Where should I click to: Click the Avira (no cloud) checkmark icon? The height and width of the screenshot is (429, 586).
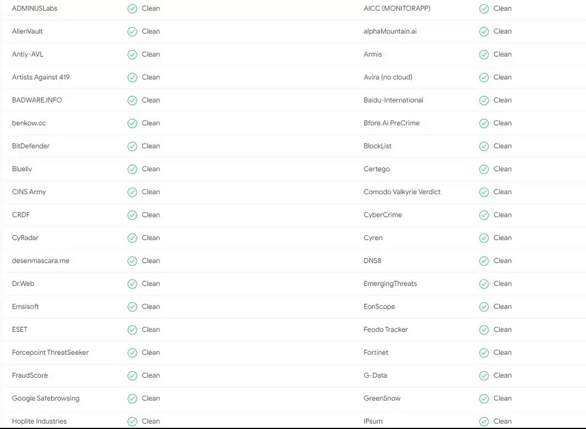tap(484, 77)
